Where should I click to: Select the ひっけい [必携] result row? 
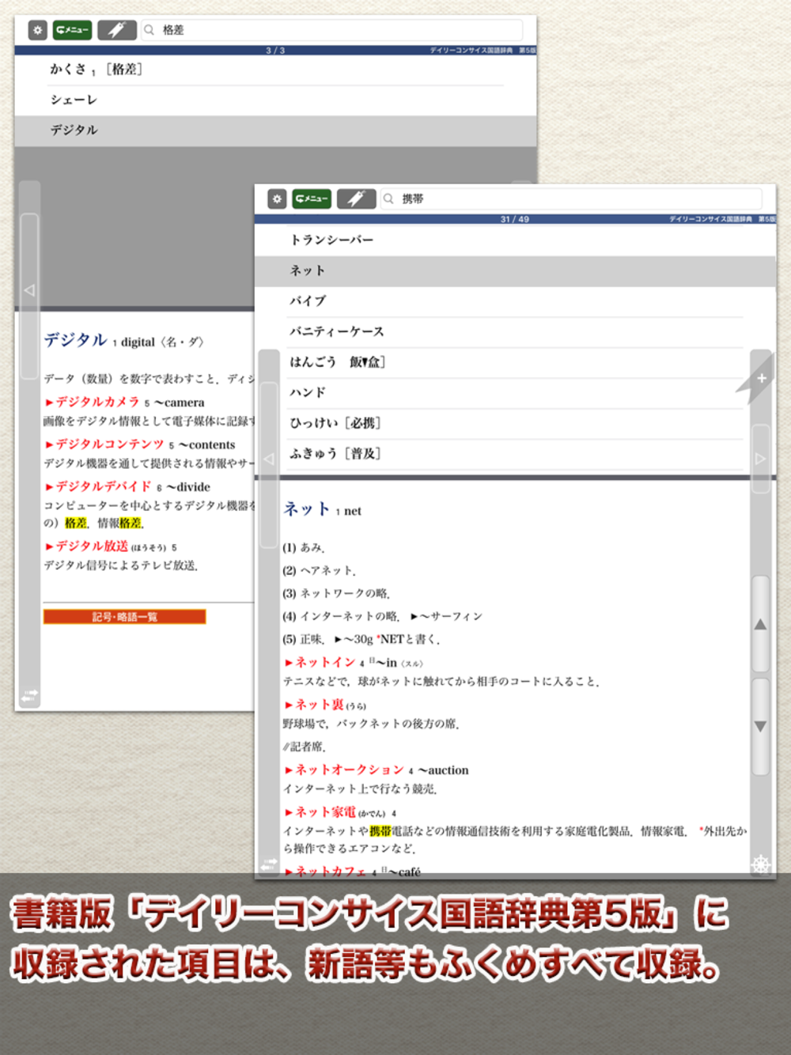[x=514, y=423]
